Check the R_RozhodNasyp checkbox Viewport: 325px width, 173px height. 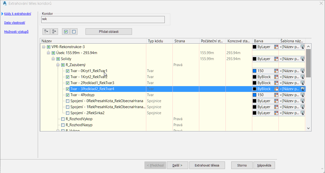(x=63, y=125)
